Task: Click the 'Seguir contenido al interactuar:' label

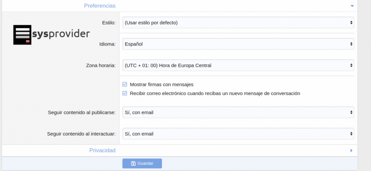Action: 81,134
